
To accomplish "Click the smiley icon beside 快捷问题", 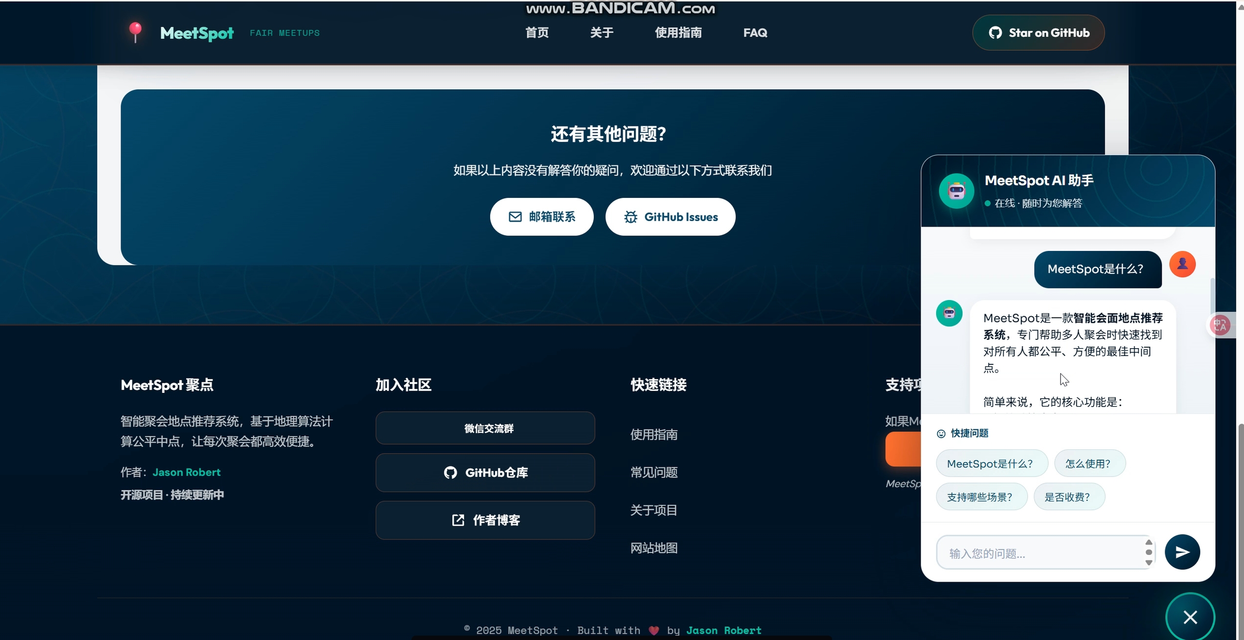I will pos(941,433).
